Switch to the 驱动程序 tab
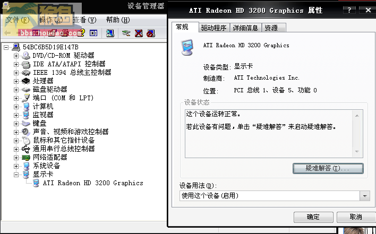Screen dimensions: 376x234 click(x=214, y=28)
